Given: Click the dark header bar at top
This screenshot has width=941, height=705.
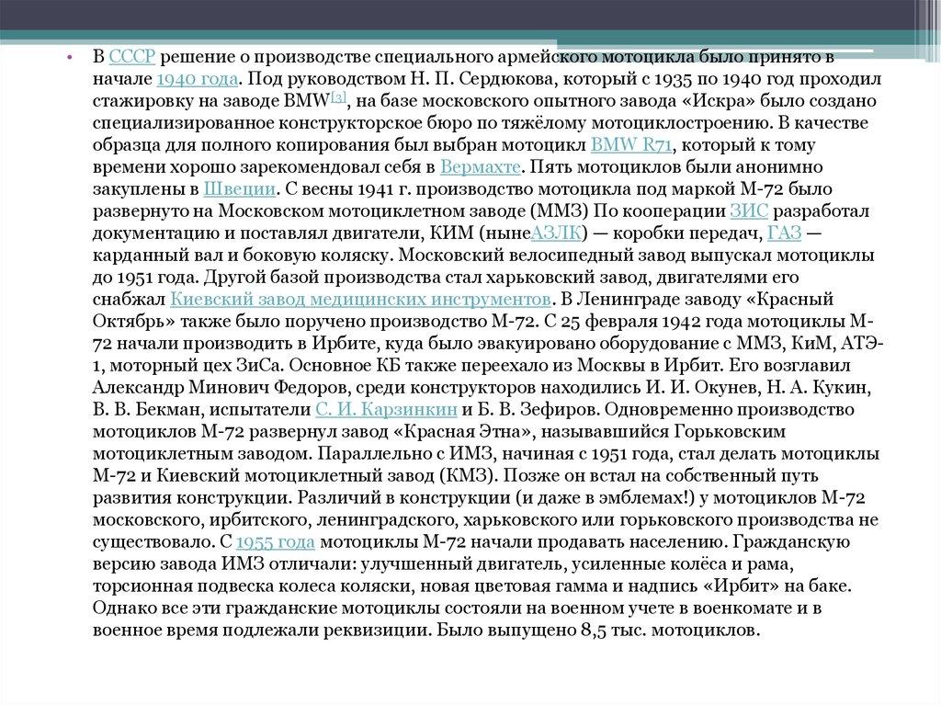Looking at the screenshot, I should click(470, 15).
